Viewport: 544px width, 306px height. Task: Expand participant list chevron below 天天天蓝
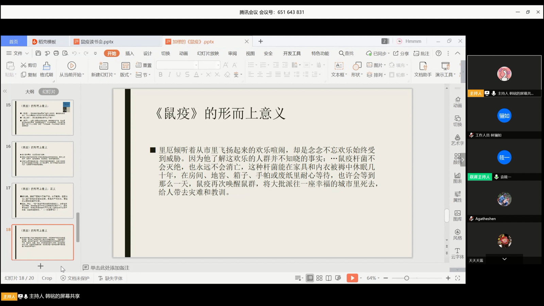tap(504, 259)
